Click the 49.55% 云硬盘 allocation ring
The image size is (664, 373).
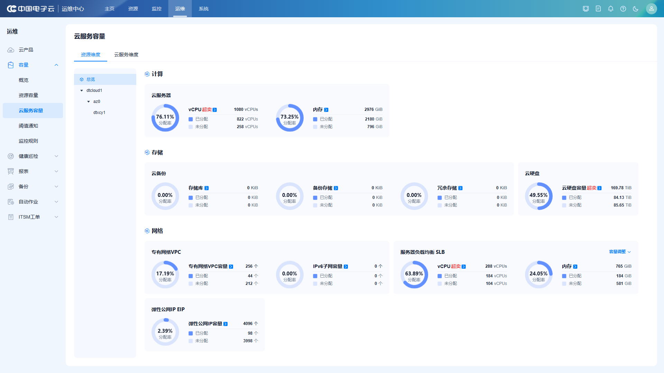539,196
